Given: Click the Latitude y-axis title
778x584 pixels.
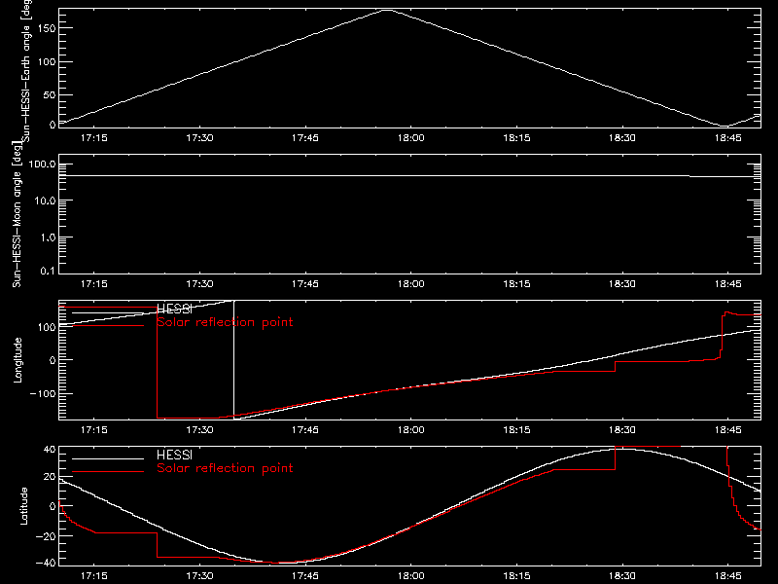Looking at the screenshot, I should 23,506.
